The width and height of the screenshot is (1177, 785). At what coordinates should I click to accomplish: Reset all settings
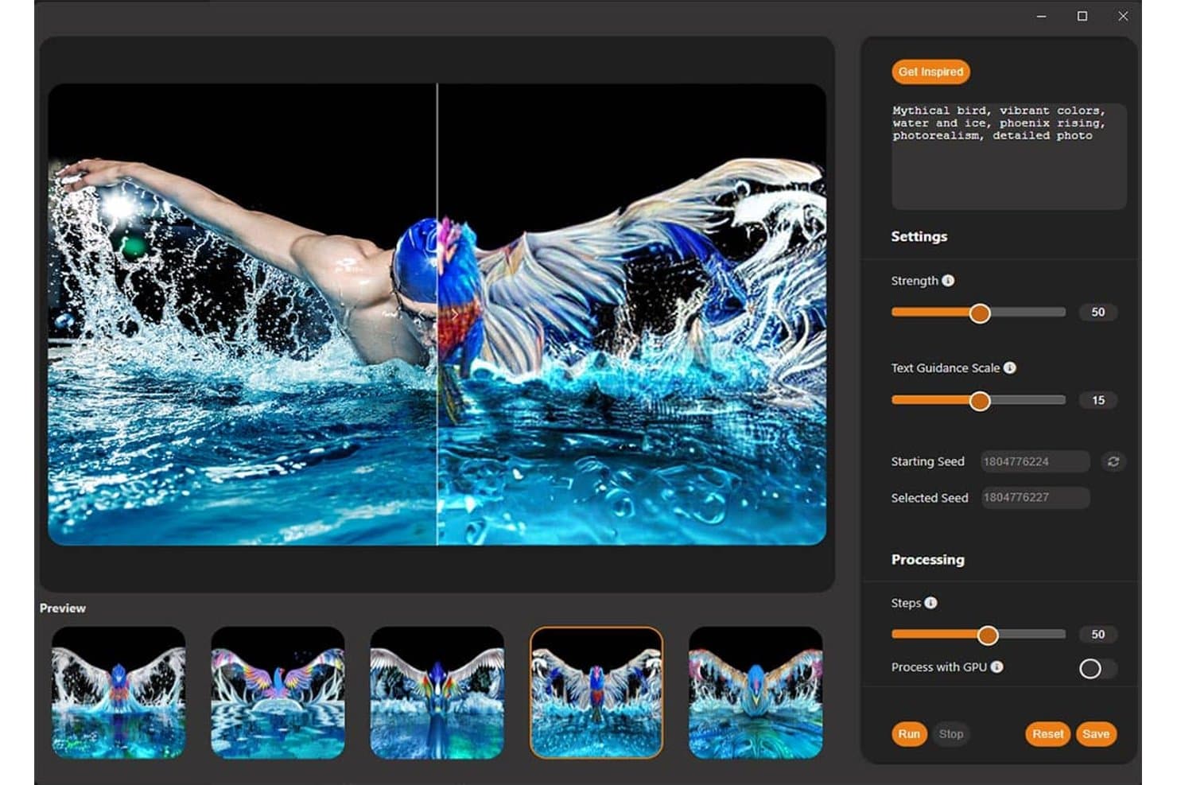(1048, 734)
